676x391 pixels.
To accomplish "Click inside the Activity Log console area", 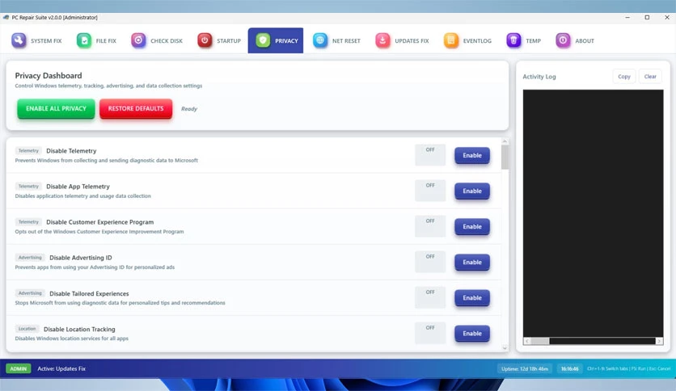I will [x=593, y=213].
